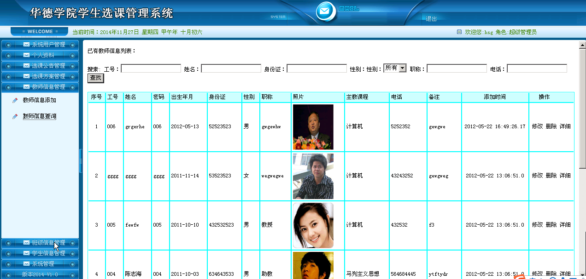Click 详细 for teacher grgerhe
This screenshot has height=279, width=586.
click(565, 126)
